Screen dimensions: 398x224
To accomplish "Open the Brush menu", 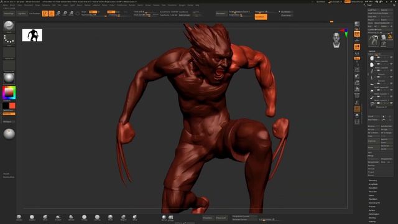I will point(12,5).
